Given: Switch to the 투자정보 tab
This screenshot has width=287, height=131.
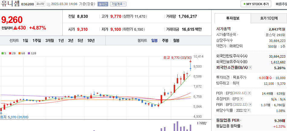Looking at the screenshot, I should [233, 18].
